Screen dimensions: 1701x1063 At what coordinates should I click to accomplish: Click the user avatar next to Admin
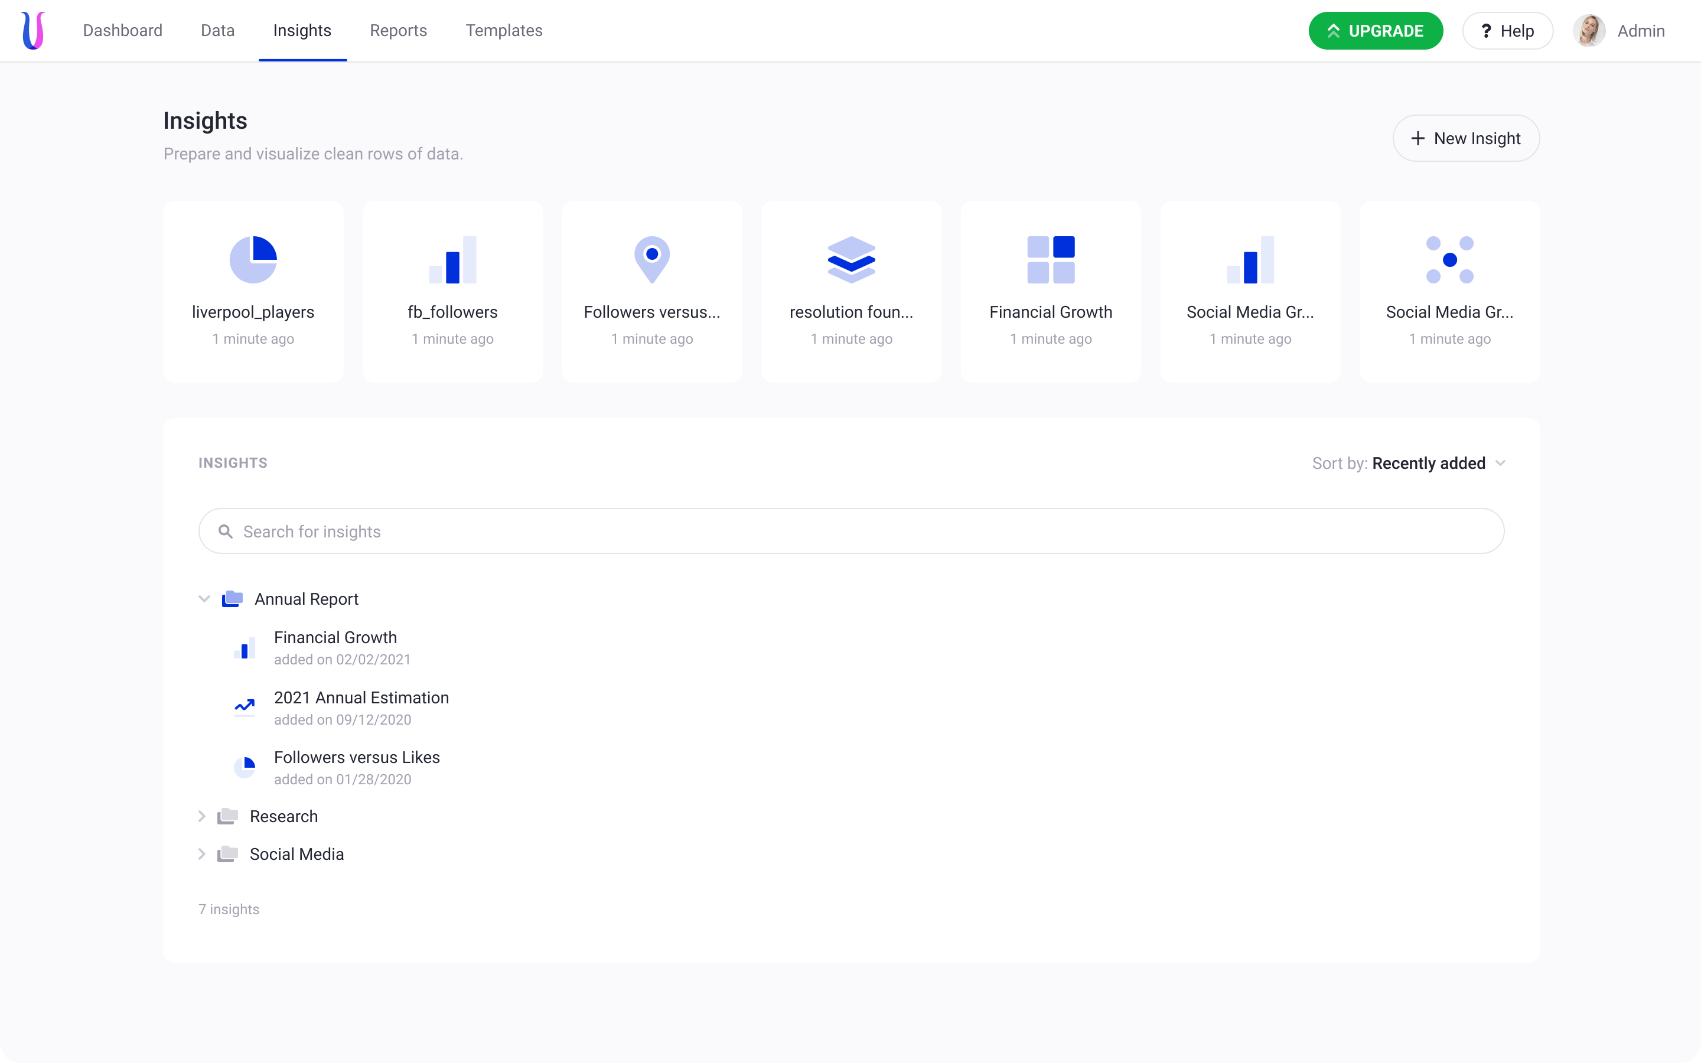tap(1589, 31)
